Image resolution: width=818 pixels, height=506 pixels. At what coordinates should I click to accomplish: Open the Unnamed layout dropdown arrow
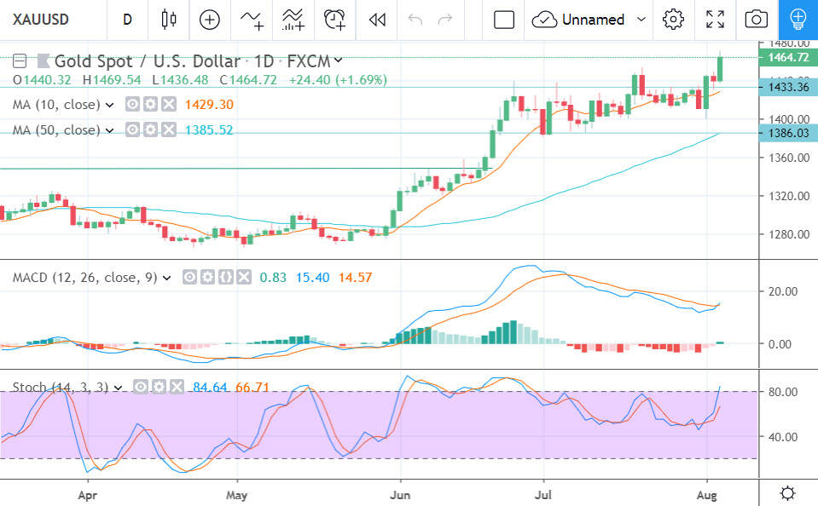(x=641, y=20)
